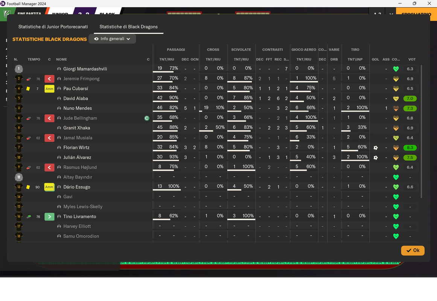Click the shirt number 12 icon of Altay Bayındır
Screen dimensions: 437x301
click(x=19, y=177)
